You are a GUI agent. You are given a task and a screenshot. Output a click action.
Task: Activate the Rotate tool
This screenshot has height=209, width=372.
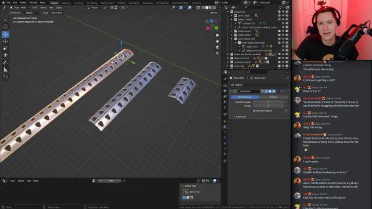click(5, 41)
